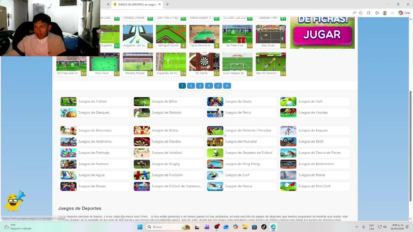Open Copilot Chat in Edge
413x232 pixels.
[405, 13]
